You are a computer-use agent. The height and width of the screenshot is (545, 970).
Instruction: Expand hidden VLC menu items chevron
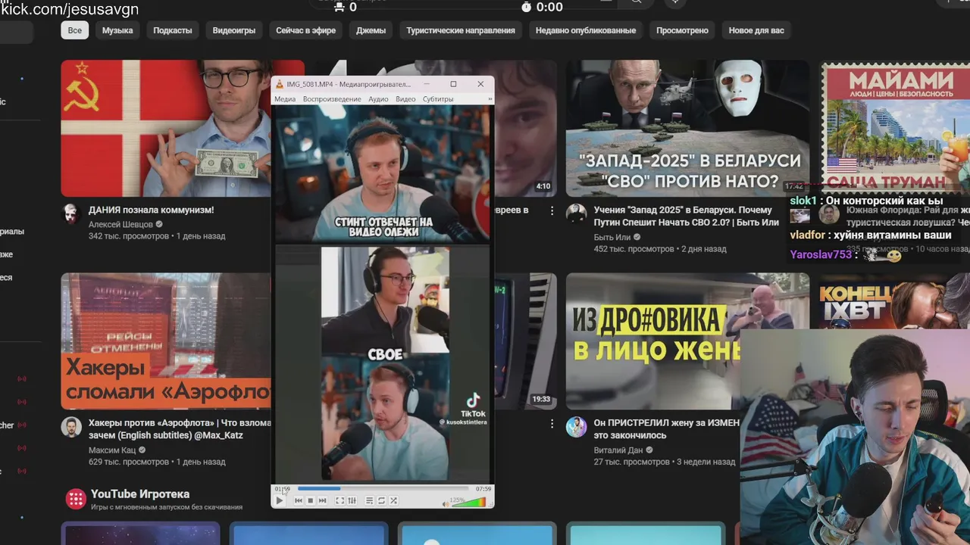[x=490, y=99]
